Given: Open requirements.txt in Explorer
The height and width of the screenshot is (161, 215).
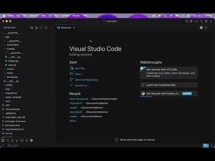Looking at the screenshot, I should [x=14, y=129].
